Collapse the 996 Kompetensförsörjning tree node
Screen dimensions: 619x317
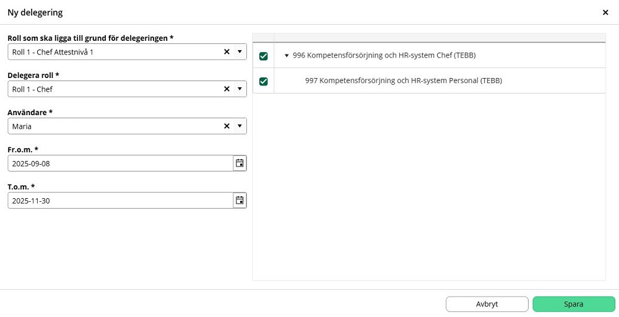click(x=287, y=56)
